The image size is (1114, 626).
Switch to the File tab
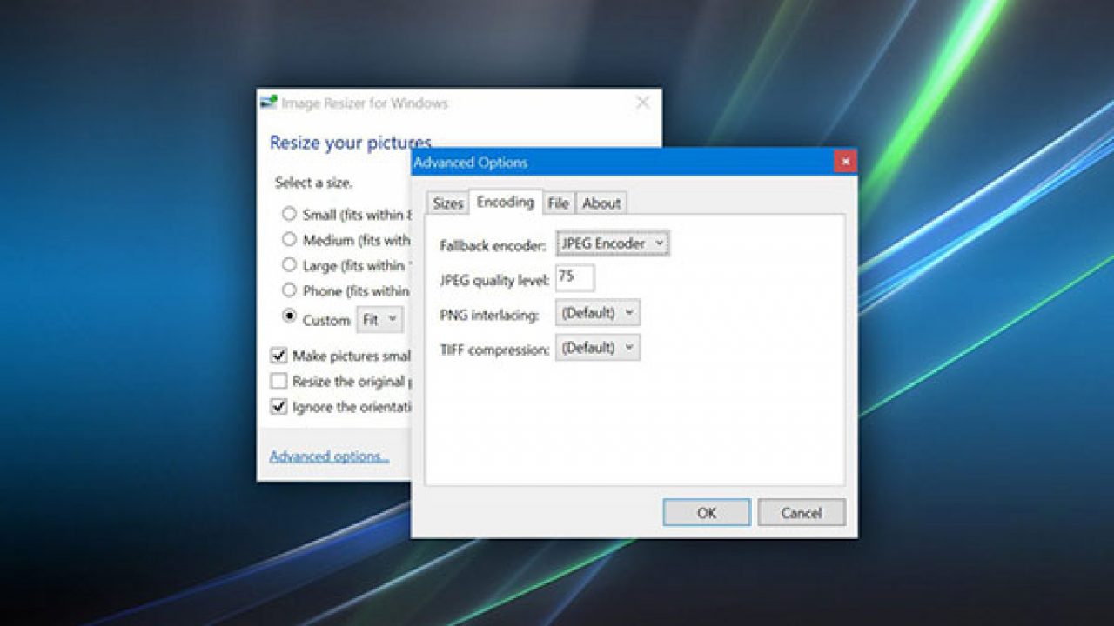559,203
